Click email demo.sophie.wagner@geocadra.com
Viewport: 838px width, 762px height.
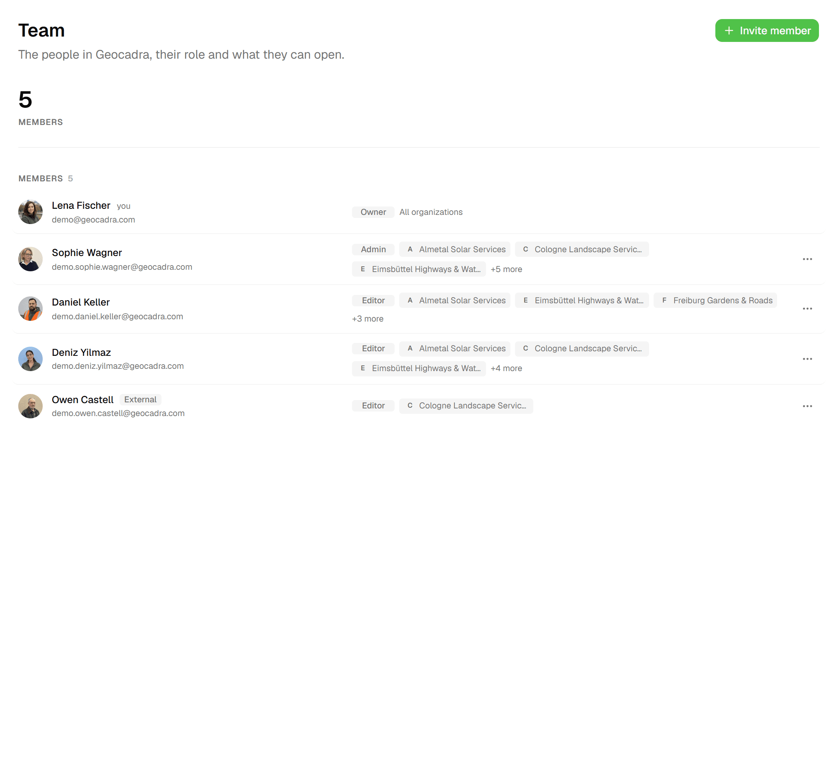(122, 267)
